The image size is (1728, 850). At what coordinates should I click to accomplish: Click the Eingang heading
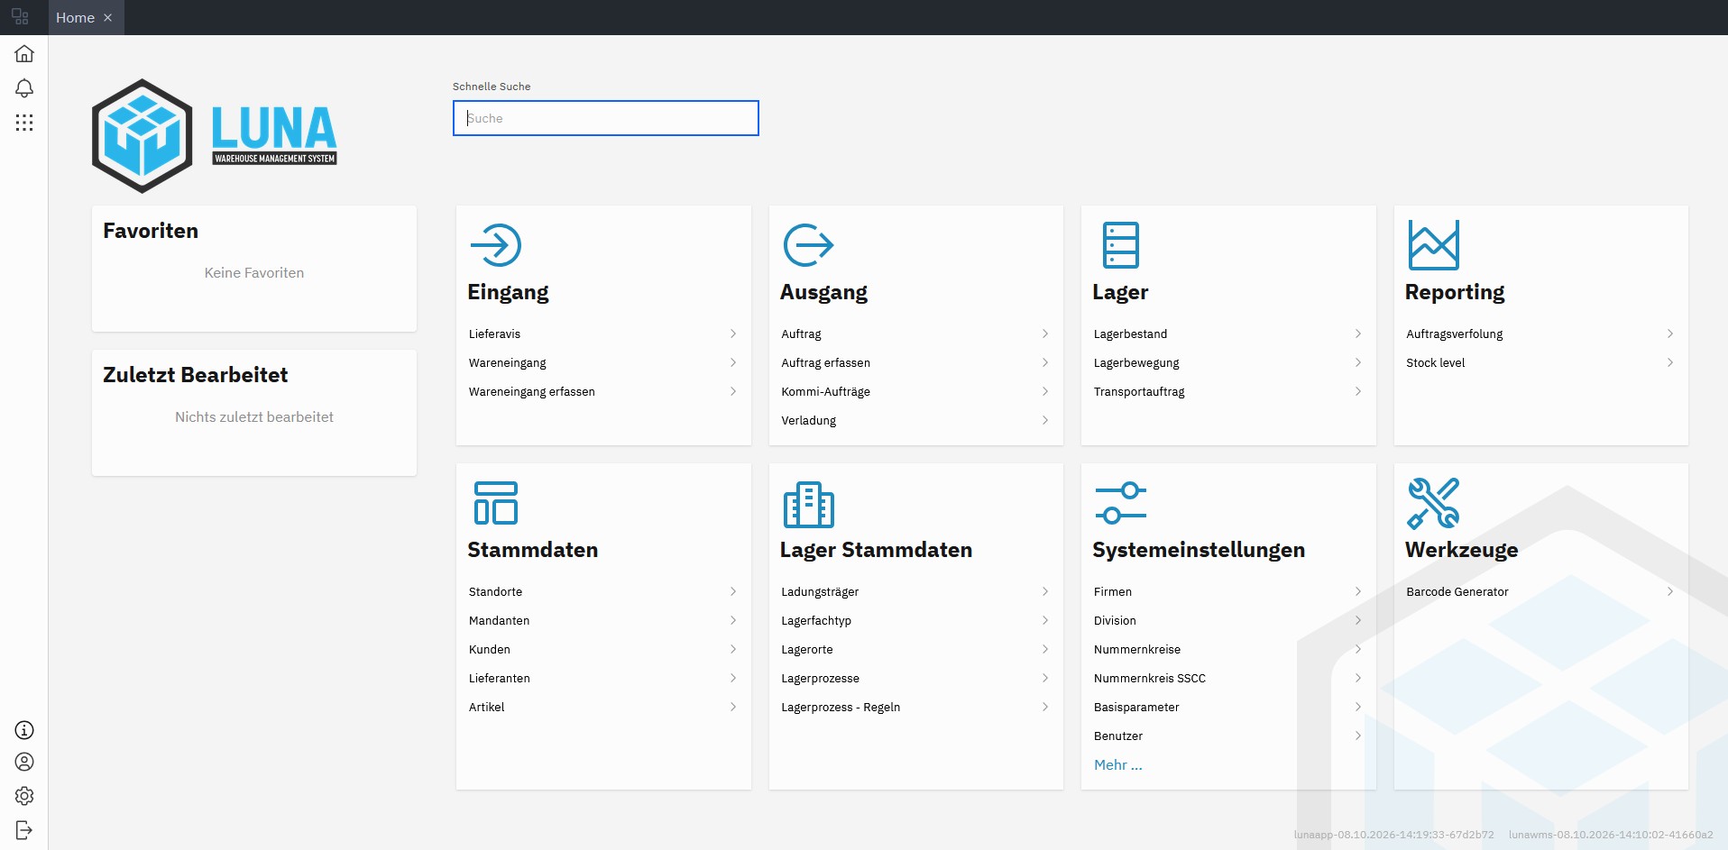(x=508, y=292)
